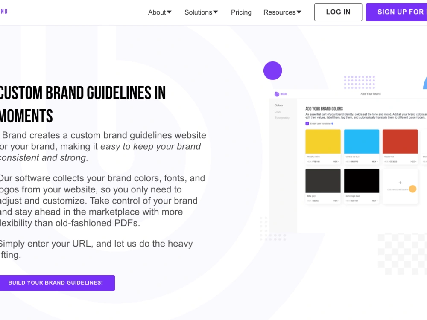Click the Nascar red color swatch
427x320 pixels.
[400, 142]
